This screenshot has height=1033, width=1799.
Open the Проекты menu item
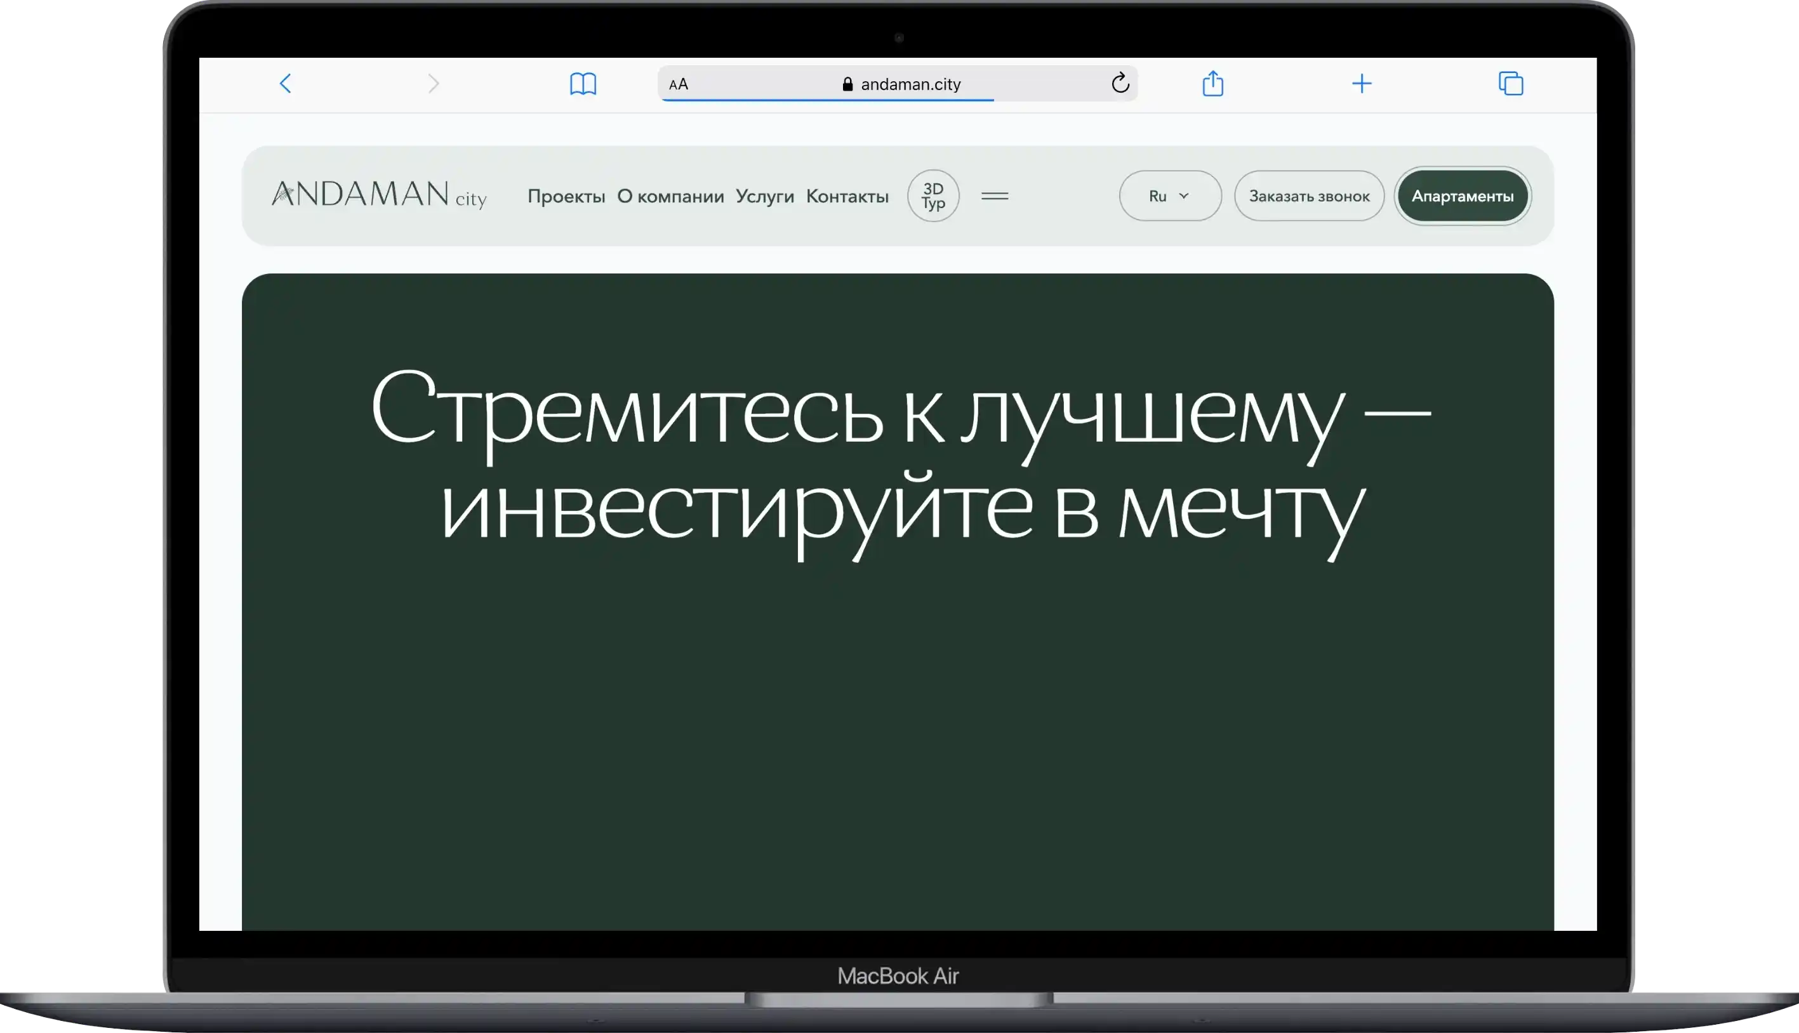point(566,197)
